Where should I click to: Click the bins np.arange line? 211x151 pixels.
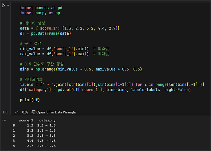(x=81, y=69)
